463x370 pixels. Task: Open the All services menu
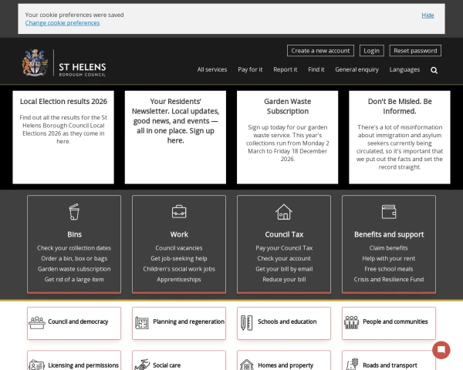coord(212,69)
